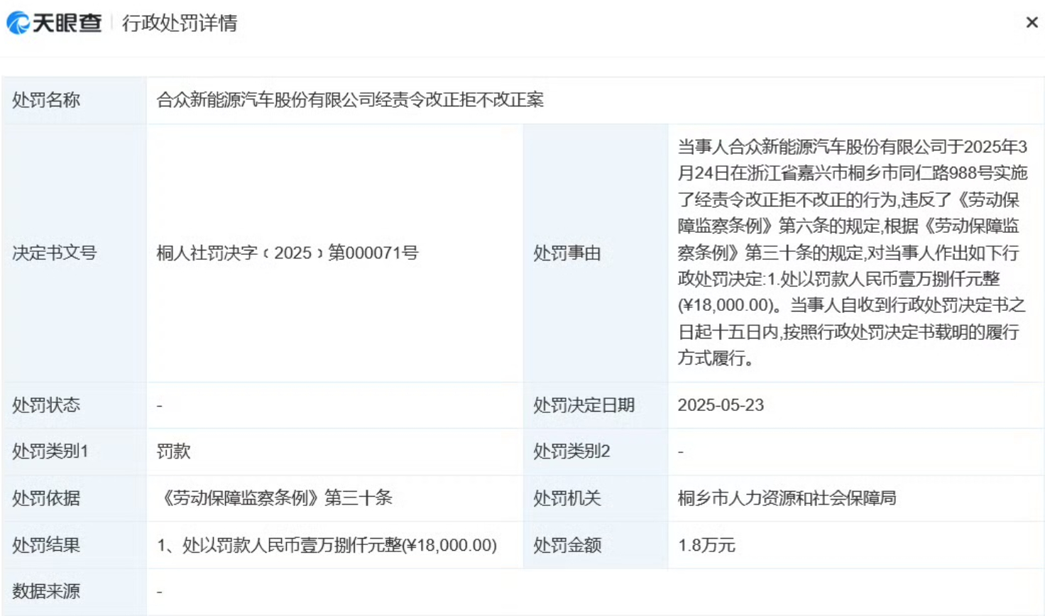Click 桐乡市人力资源和社会保障局 authority name
Viewport: 1045px width, 616px height.
coord(787,498)
